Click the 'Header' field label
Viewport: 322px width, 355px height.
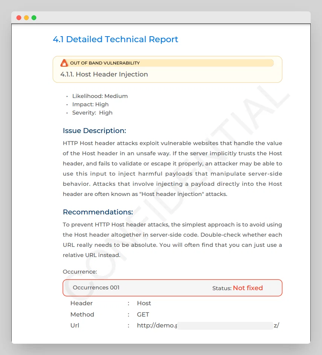tap(81, 303)
